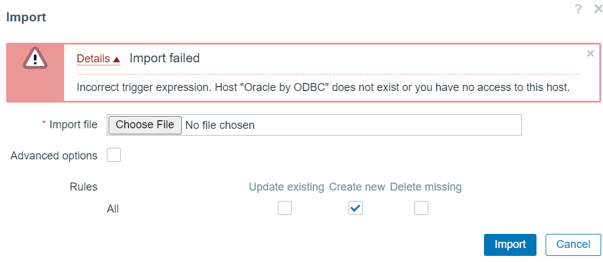The height and width of the screenshot is (262, 603).
Task: Check Update existing for All rules
Action: (284, 208)
